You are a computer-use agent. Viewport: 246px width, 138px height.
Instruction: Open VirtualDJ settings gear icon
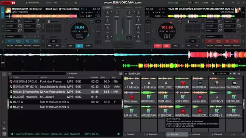click(223, 3)
